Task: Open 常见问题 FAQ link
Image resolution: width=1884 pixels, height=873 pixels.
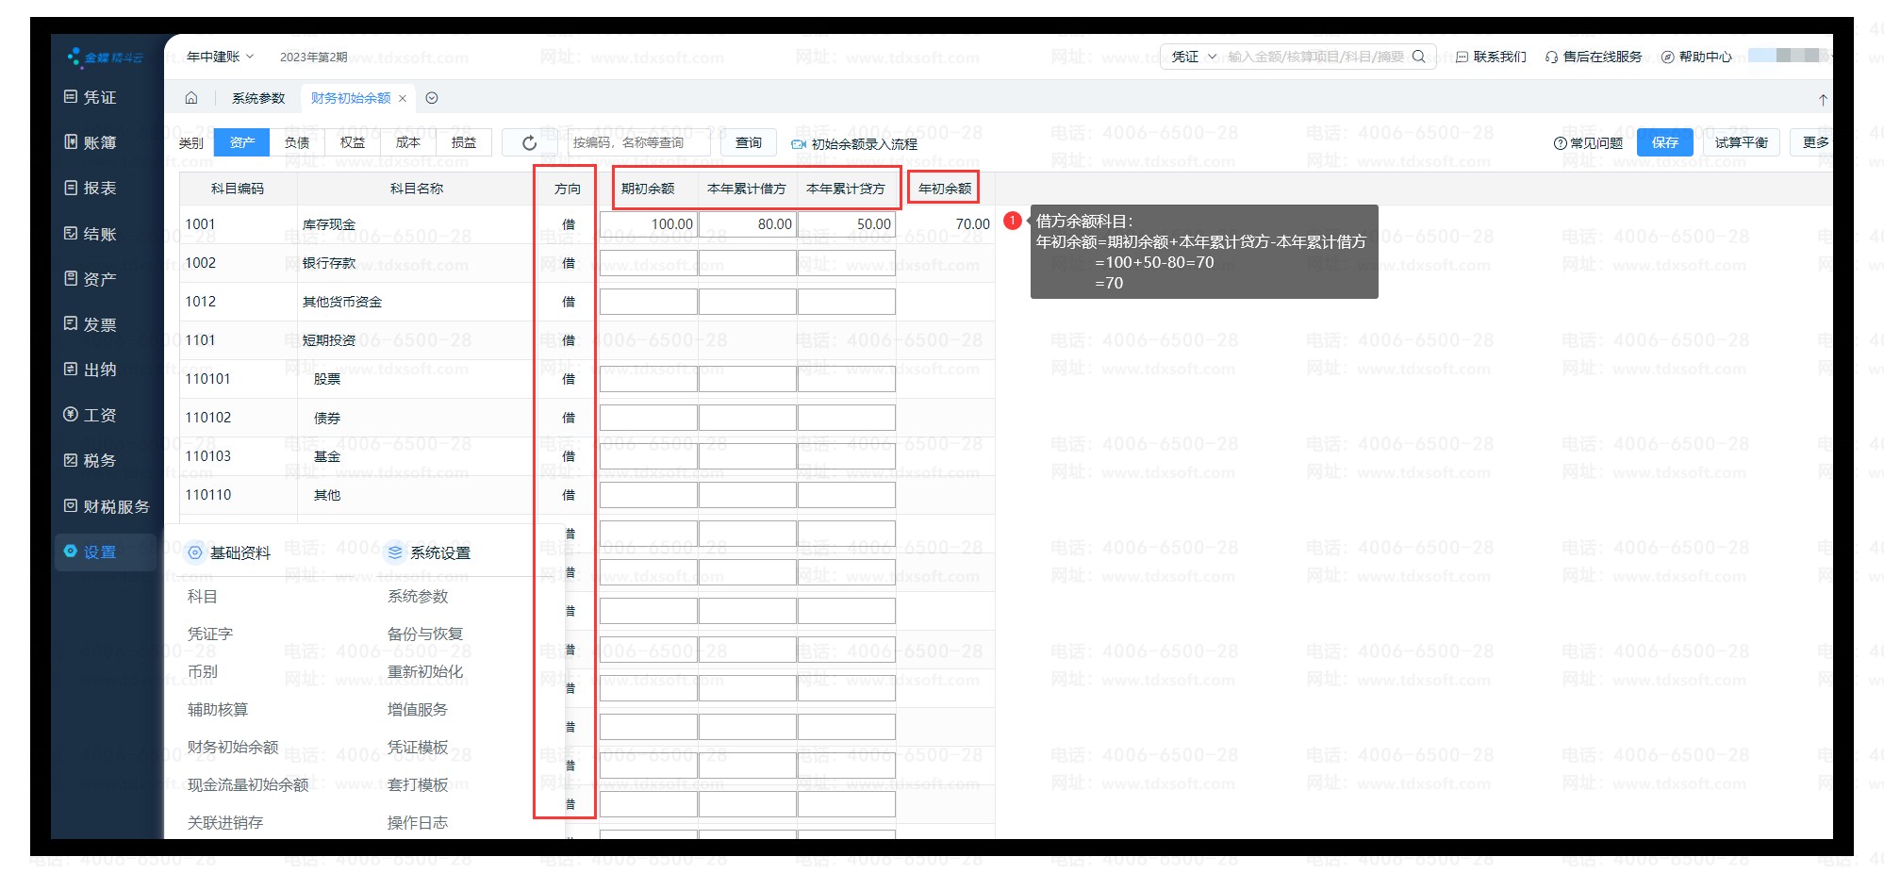Action: (1588, 142)
